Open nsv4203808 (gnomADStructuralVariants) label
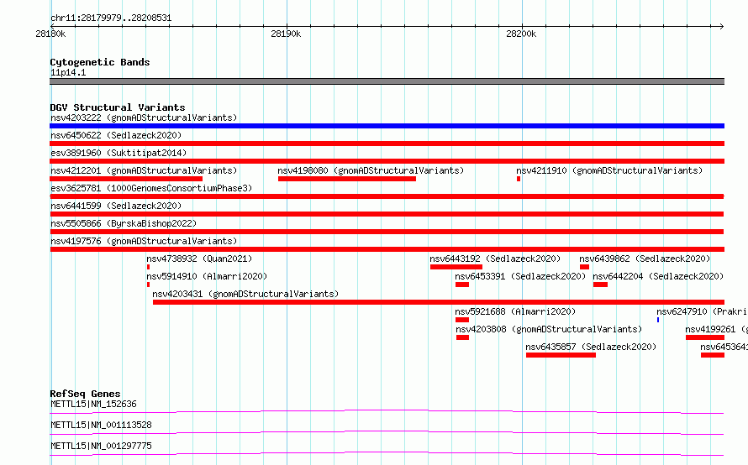This screenshot has width=748, height=465. tap(549, 329)
